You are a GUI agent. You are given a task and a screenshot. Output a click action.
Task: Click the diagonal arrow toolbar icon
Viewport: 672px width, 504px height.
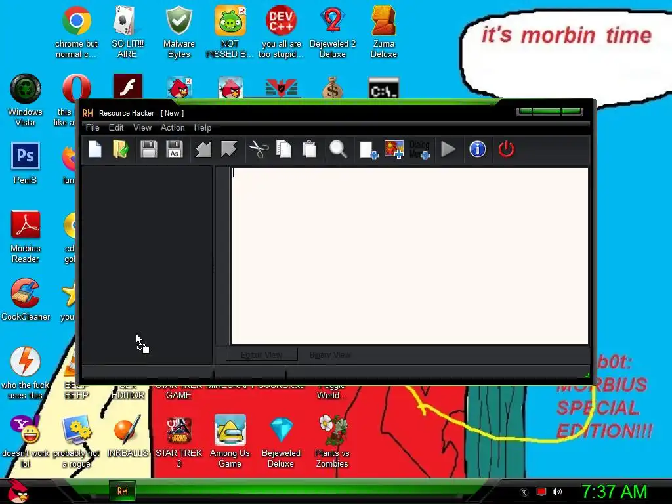pos(203,149)
